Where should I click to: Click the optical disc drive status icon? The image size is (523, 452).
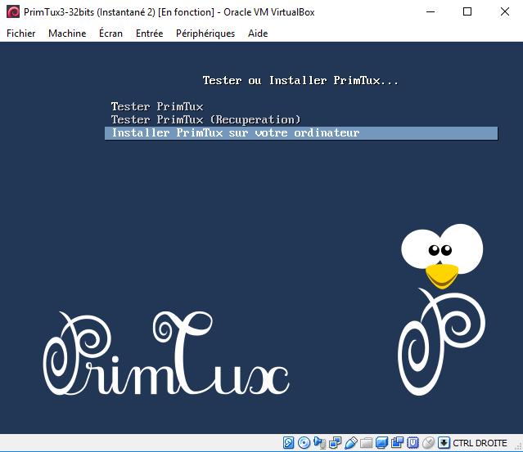point(304,443)
